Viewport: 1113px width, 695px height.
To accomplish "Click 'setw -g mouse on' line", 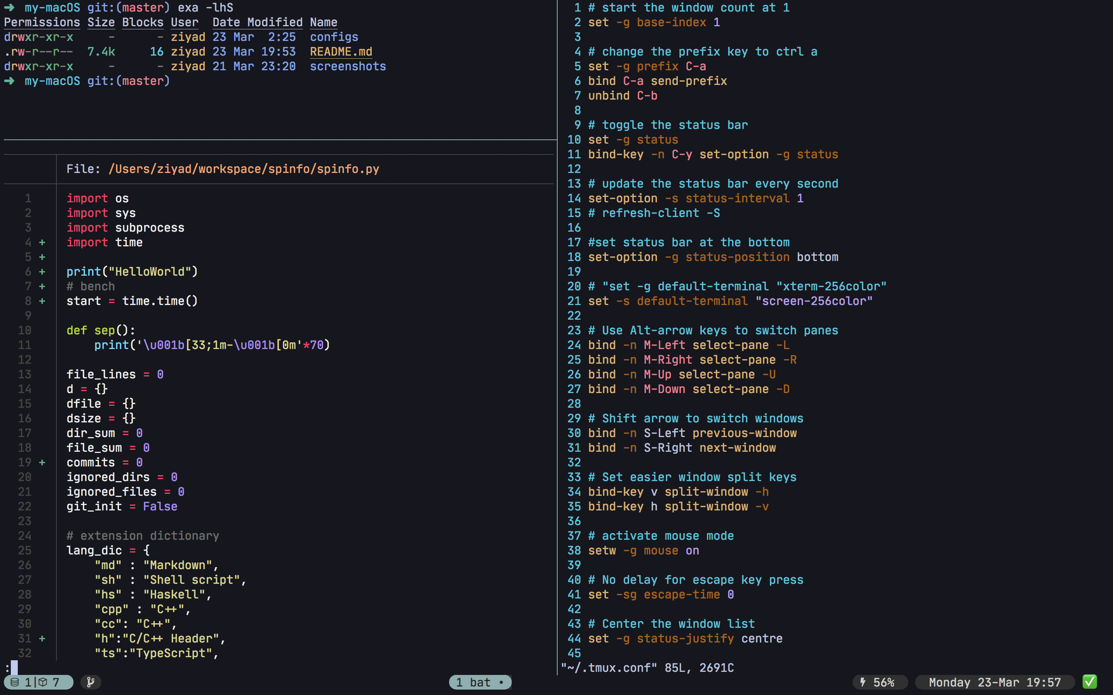I will (643, 551).
